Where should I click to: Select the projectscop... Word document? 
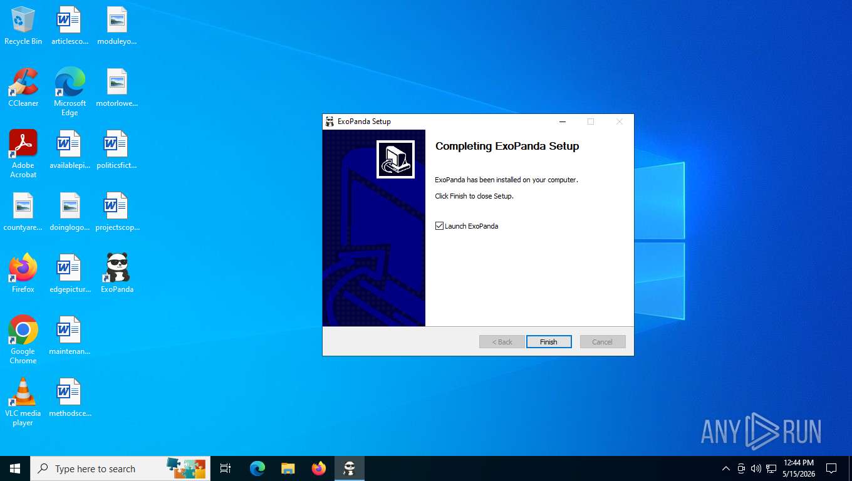tap(117, 212)
